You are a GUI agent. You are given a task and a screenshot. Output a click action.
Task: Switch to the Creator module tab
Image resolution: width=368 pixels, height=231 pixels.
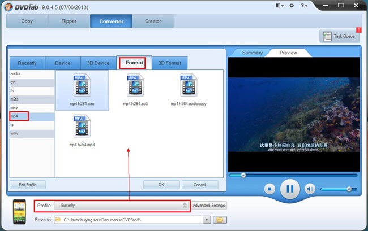[x=153, y=21]
